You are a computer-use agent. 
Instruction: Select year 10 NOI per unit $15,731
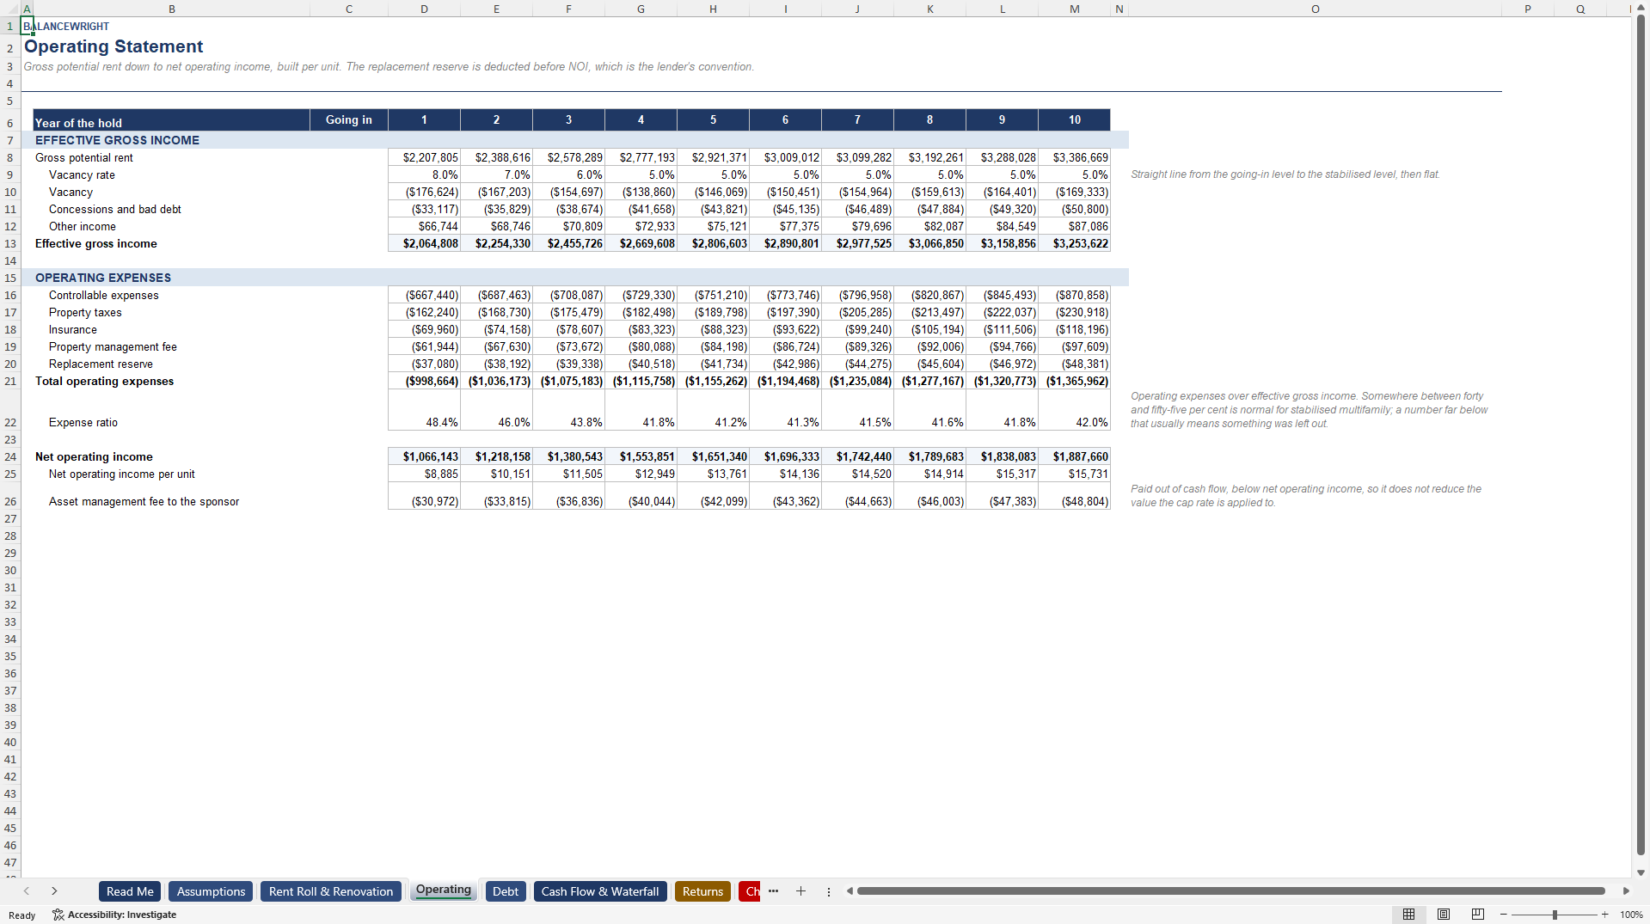point(1074,474)
